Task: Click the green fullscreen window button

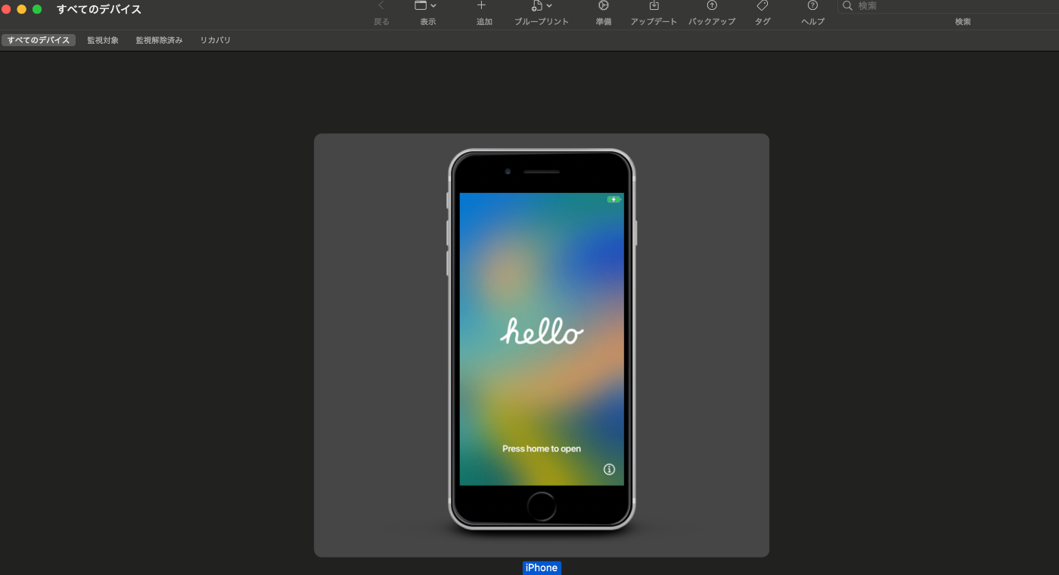Action: 37,9
